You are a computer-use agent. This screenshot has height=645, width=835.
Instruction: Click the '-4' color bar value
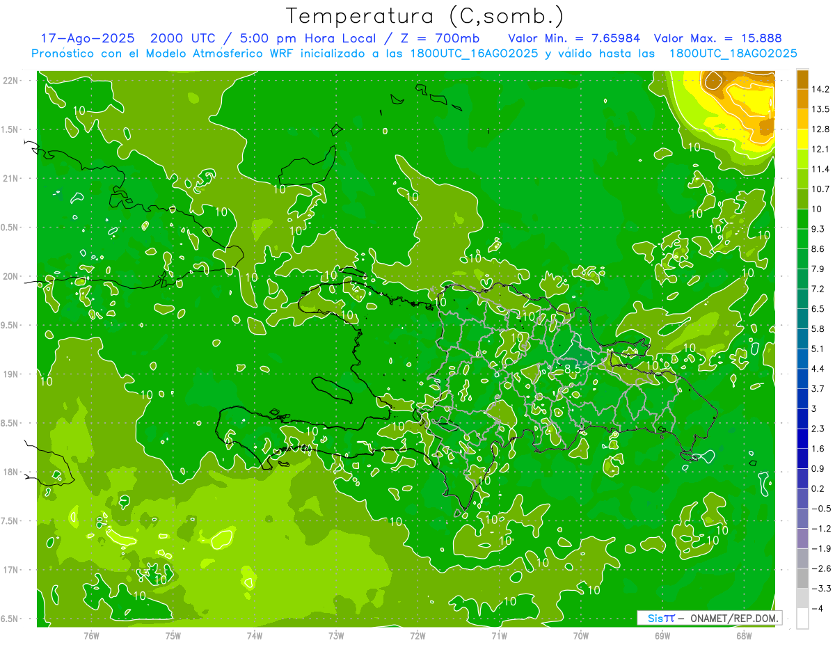click(x=817, y=609)
